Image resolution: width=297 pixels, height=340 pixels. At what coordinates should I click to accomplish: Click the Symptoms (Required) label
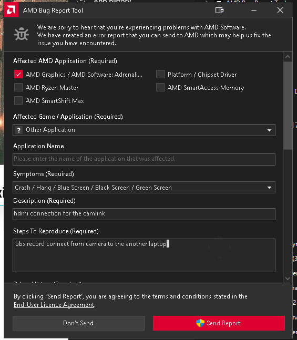[44, 174]
